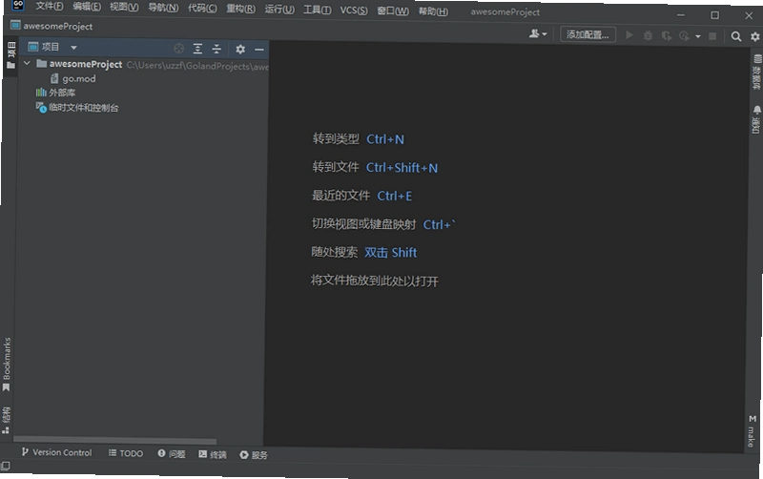Image resolution: width=763 pixels, height=479 pixels.
Task: Open the 终端 terminal tool window
Action: [x=212, y=454]
